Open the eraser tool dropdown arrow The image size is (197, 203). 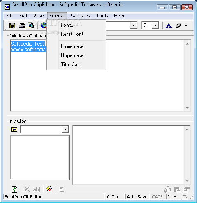point(186,25)
